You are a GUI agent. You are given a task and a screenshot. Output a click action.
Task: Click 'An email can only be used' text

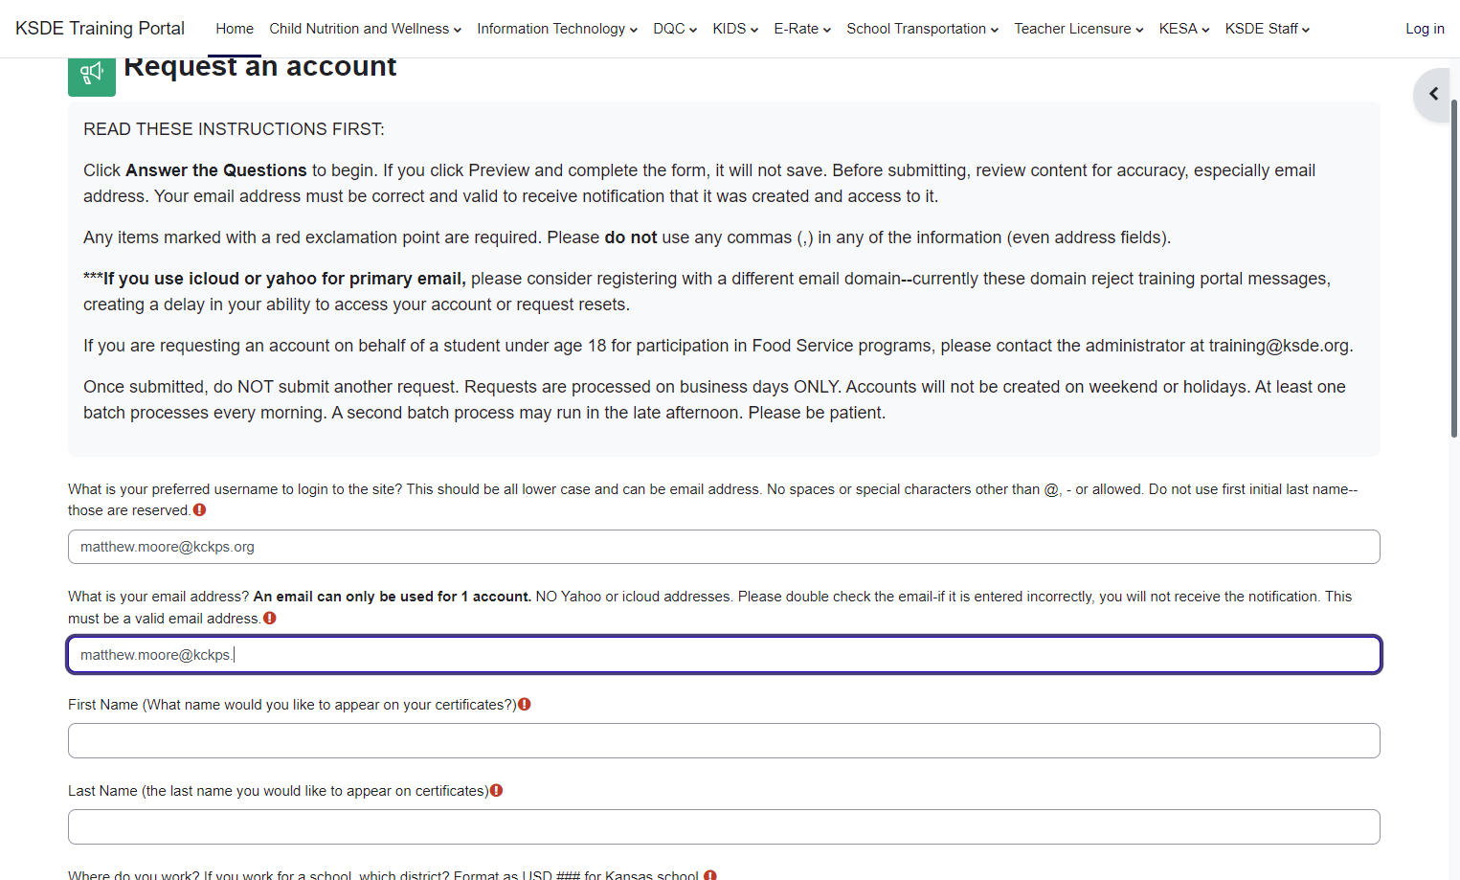tap(393, 597)
